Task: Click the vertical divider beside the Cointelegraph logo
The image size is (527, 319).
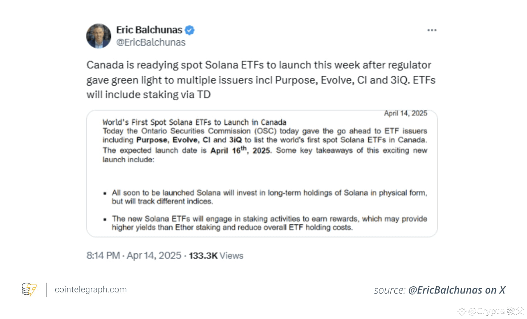Action: tap(46, 289)
